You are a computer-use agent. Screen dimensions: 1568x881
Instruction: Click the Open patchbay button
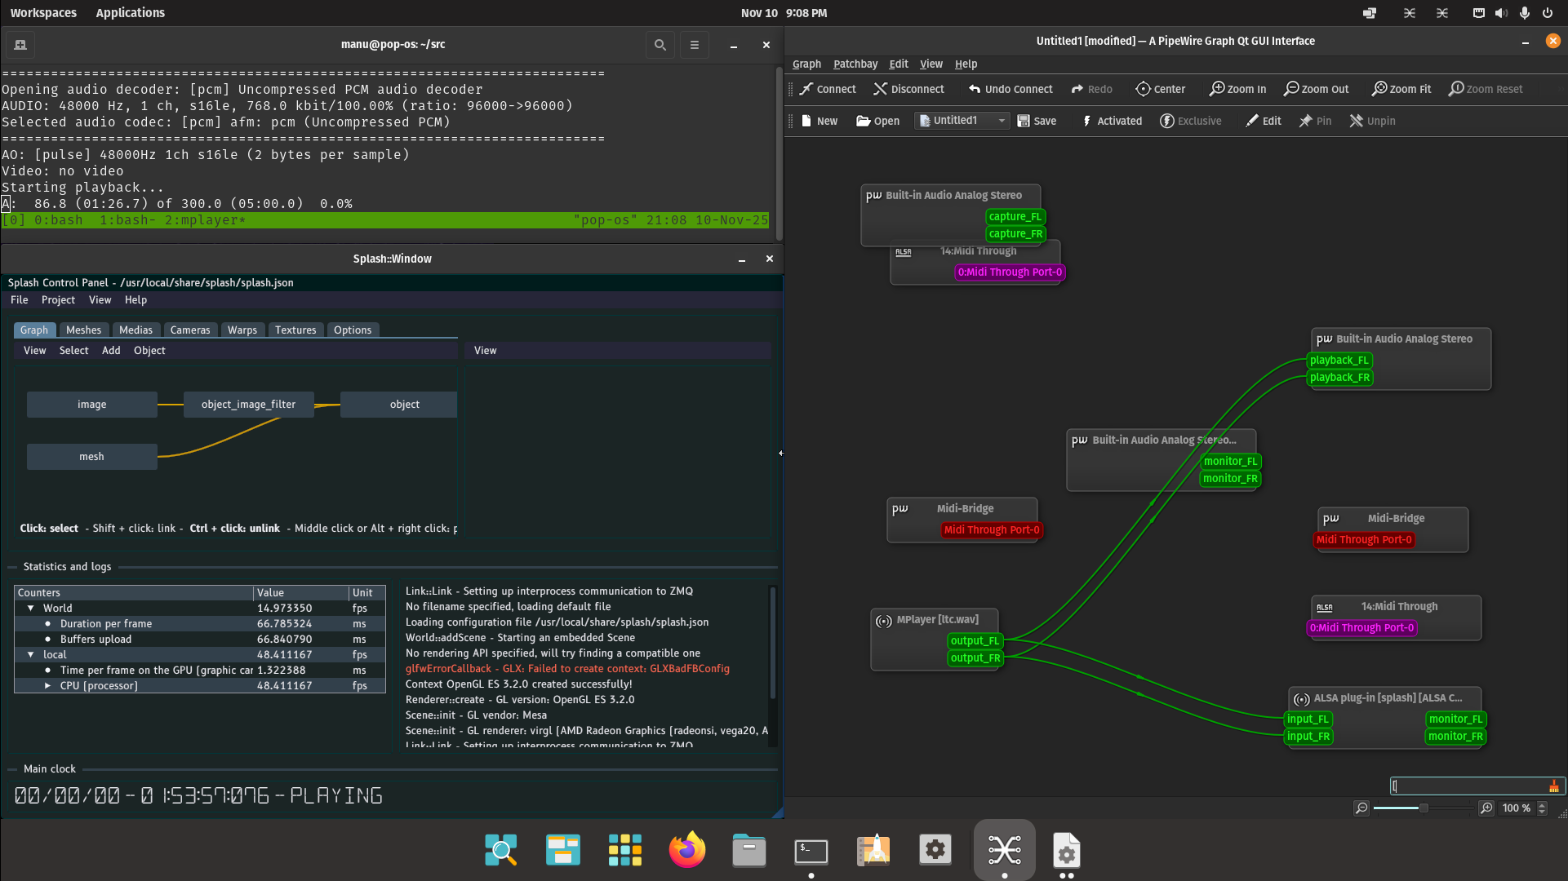click(x=877, y=121)
